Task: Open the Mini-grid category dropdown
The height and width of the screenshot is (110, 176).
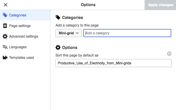Action: coord(68,33)
